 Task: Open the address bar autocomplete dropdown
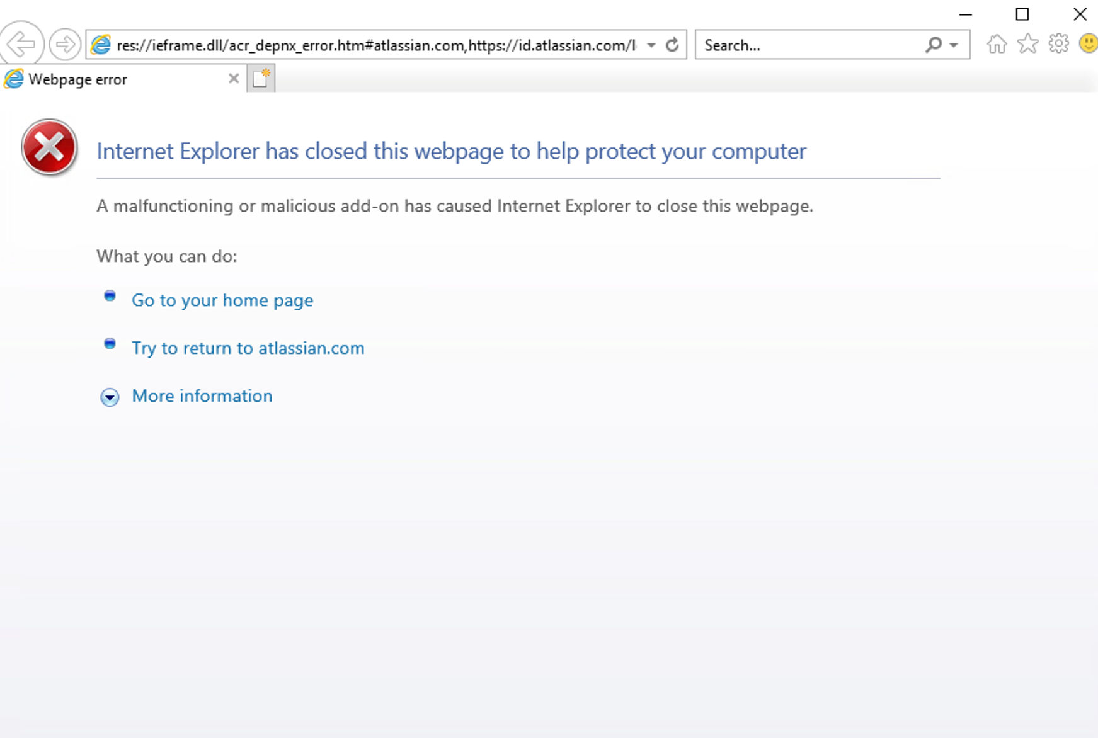click(x=651, y=45)
